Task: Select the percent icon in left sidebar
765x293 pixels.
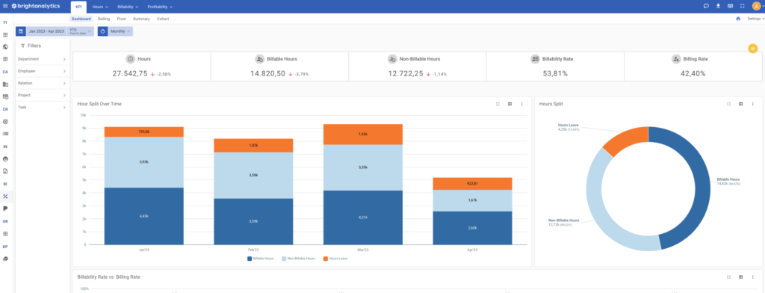Action: click(x=5, y=197)
